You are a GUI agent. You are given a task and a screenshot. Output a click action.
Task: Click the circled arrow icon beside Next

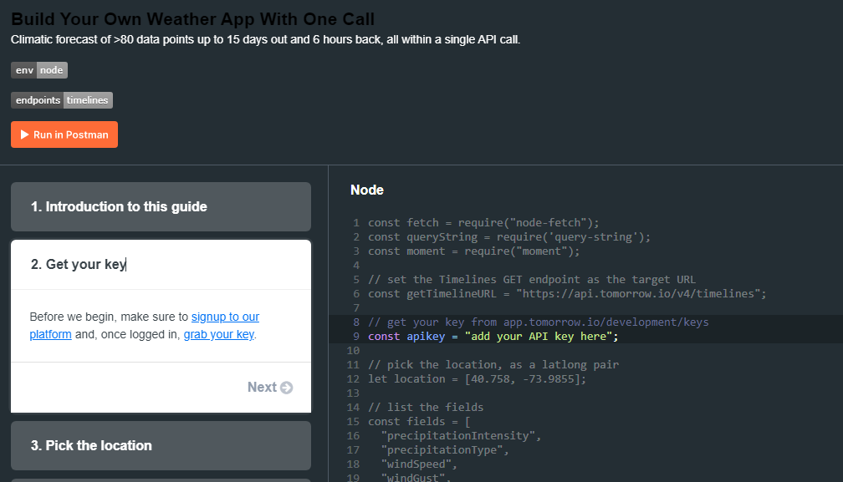tap(287, 388)
